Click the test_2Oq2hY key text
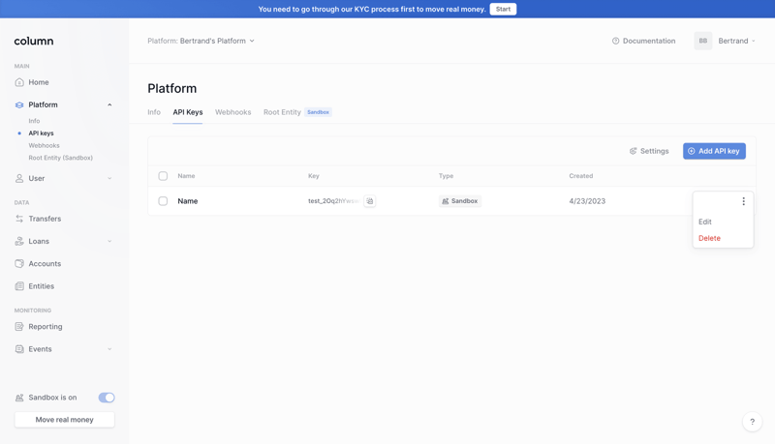The height and width of the screenshot is (444, 775). tap(333, 201)
